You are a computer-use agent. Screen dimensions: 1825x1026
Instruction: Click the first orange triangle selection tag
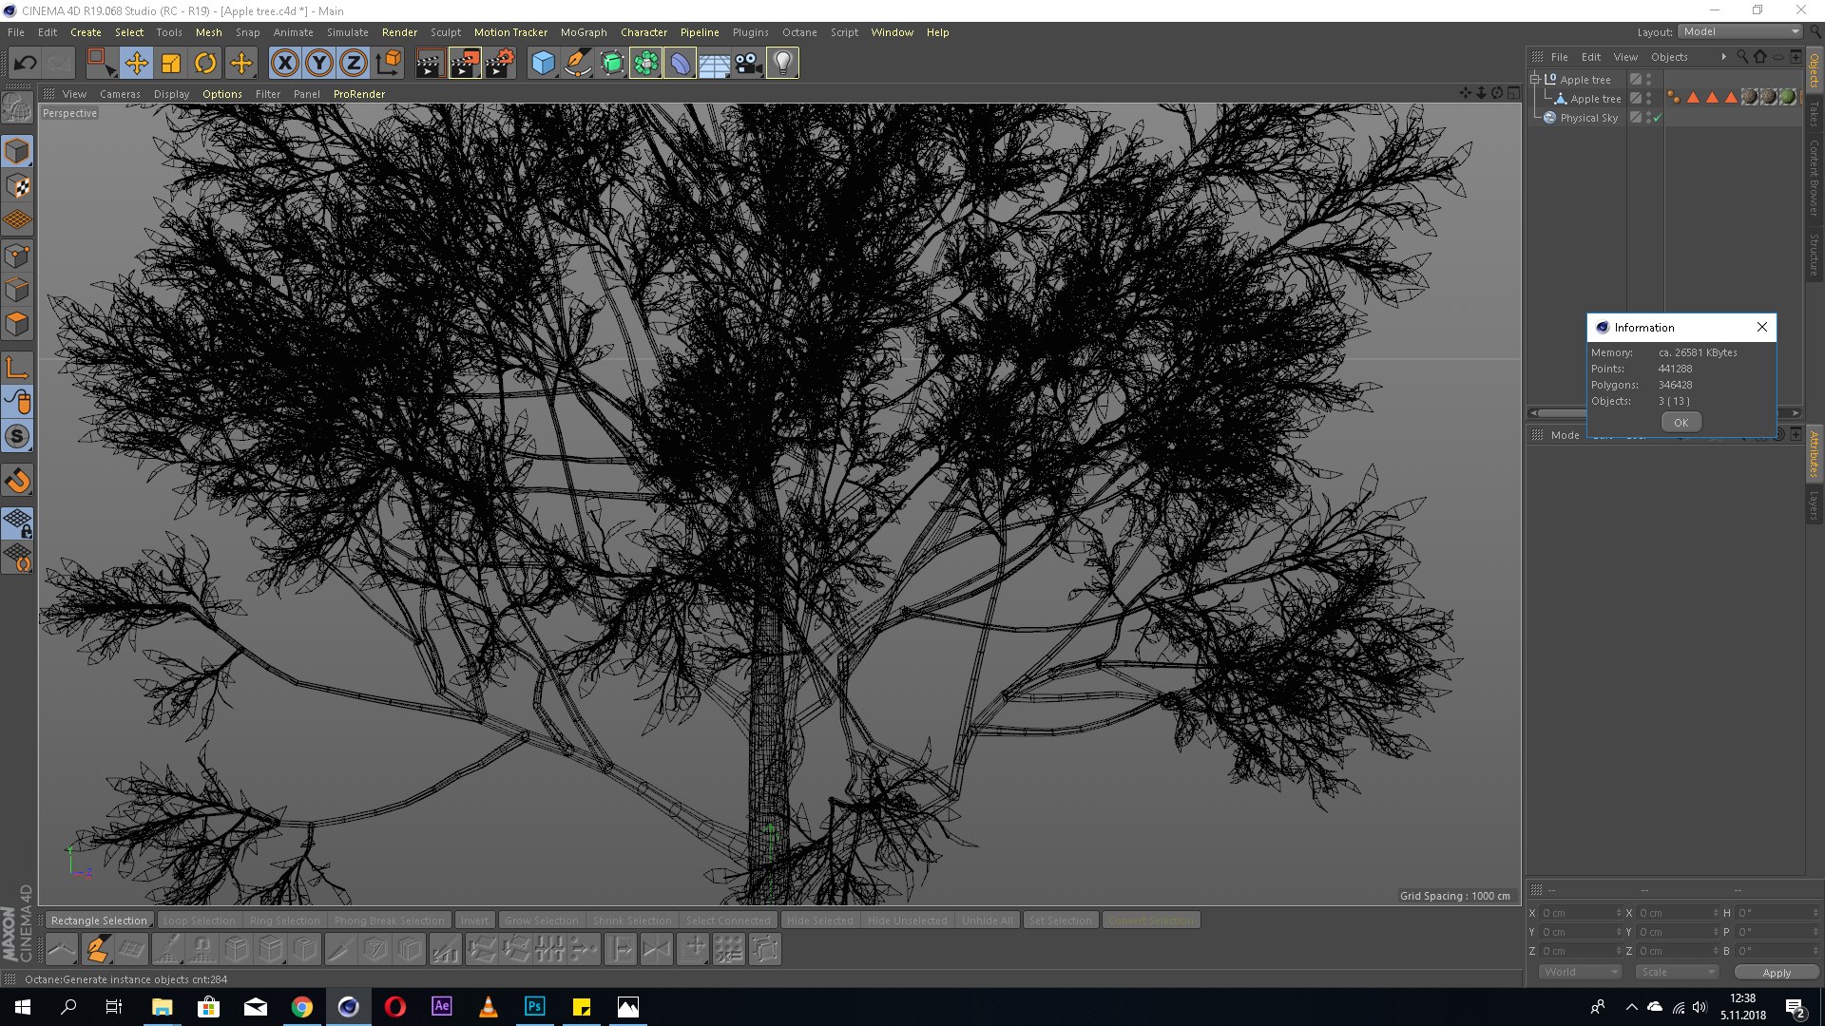(1693, 97)
